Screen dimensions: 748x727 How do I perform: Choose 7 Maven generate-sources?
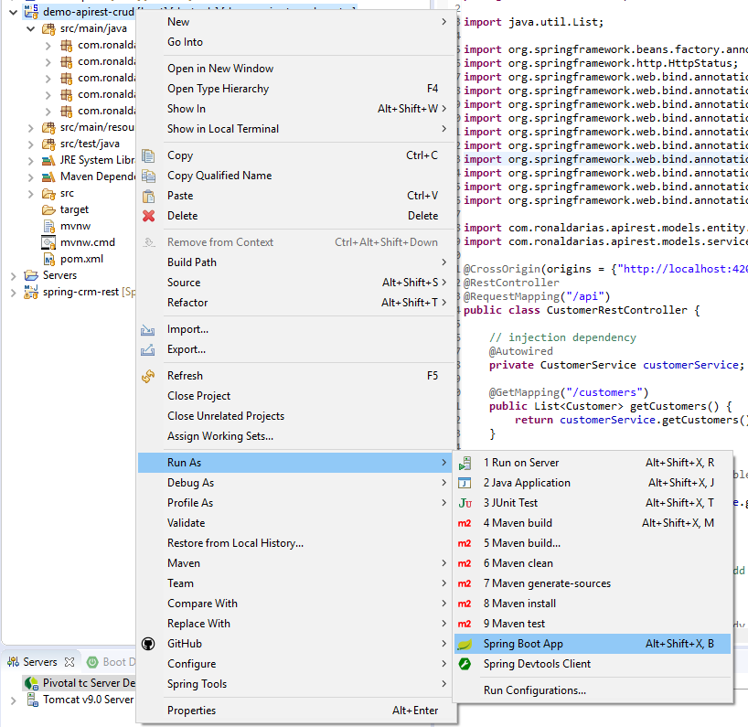tap(593, 583)
